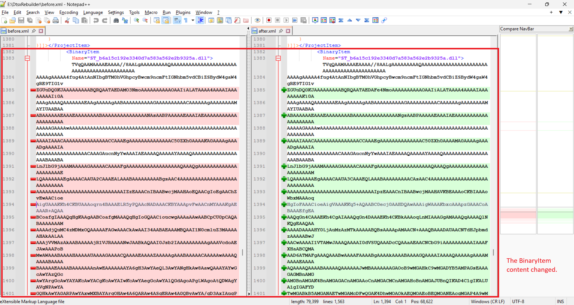Screen dimensions: 574x305
Task: Open the Encoding menu
Action: [69, 12]
